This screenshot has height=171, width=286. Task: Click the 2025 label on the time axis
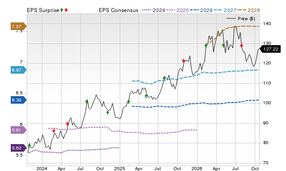coord(119,168)
